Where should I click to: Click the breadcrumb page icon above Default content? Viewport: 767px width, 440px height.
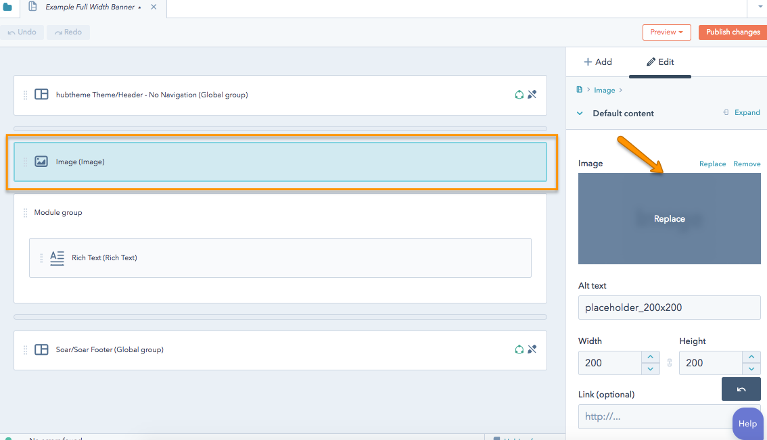[580, 89]
